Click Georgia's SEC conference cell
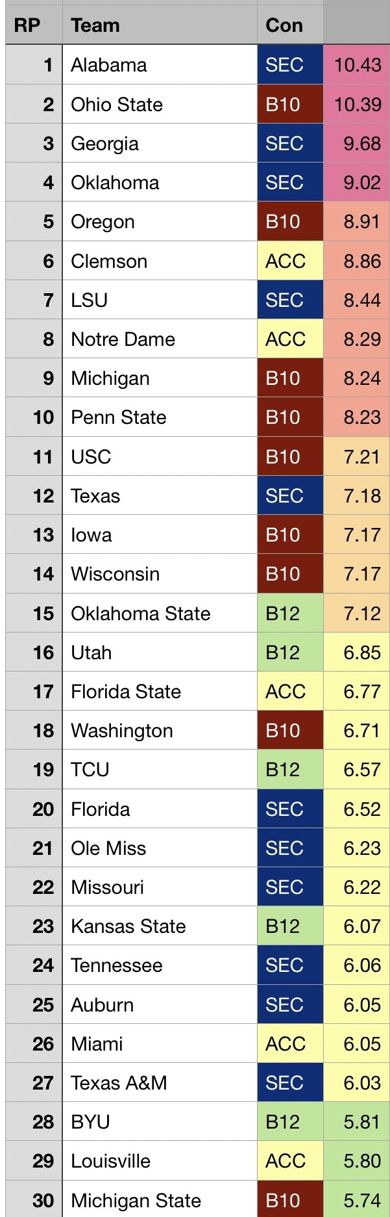 point(290,143)
